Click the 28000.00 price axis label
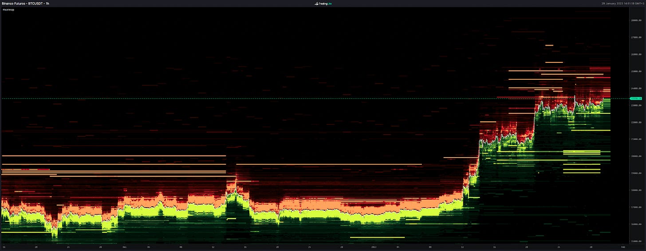Image resolution: width=646 pixels, height=251 pixels. [637, 20]
